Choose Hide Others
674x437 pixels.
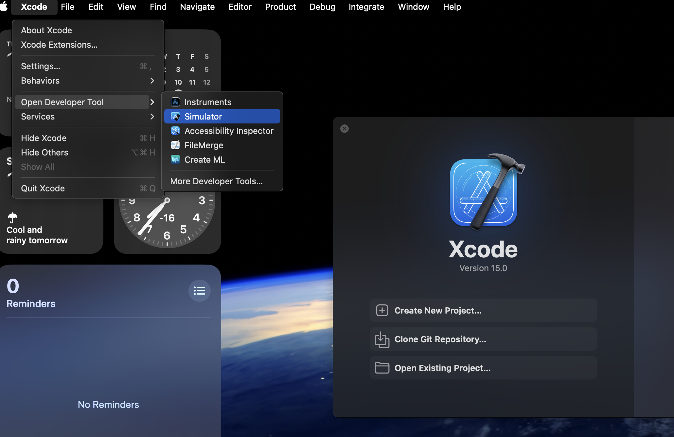[x=88, y=152]
